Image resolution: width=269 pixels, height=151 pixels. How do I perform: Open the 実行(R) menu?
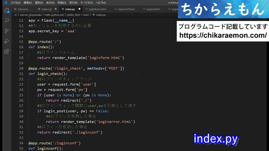click(x=73, y=3)
